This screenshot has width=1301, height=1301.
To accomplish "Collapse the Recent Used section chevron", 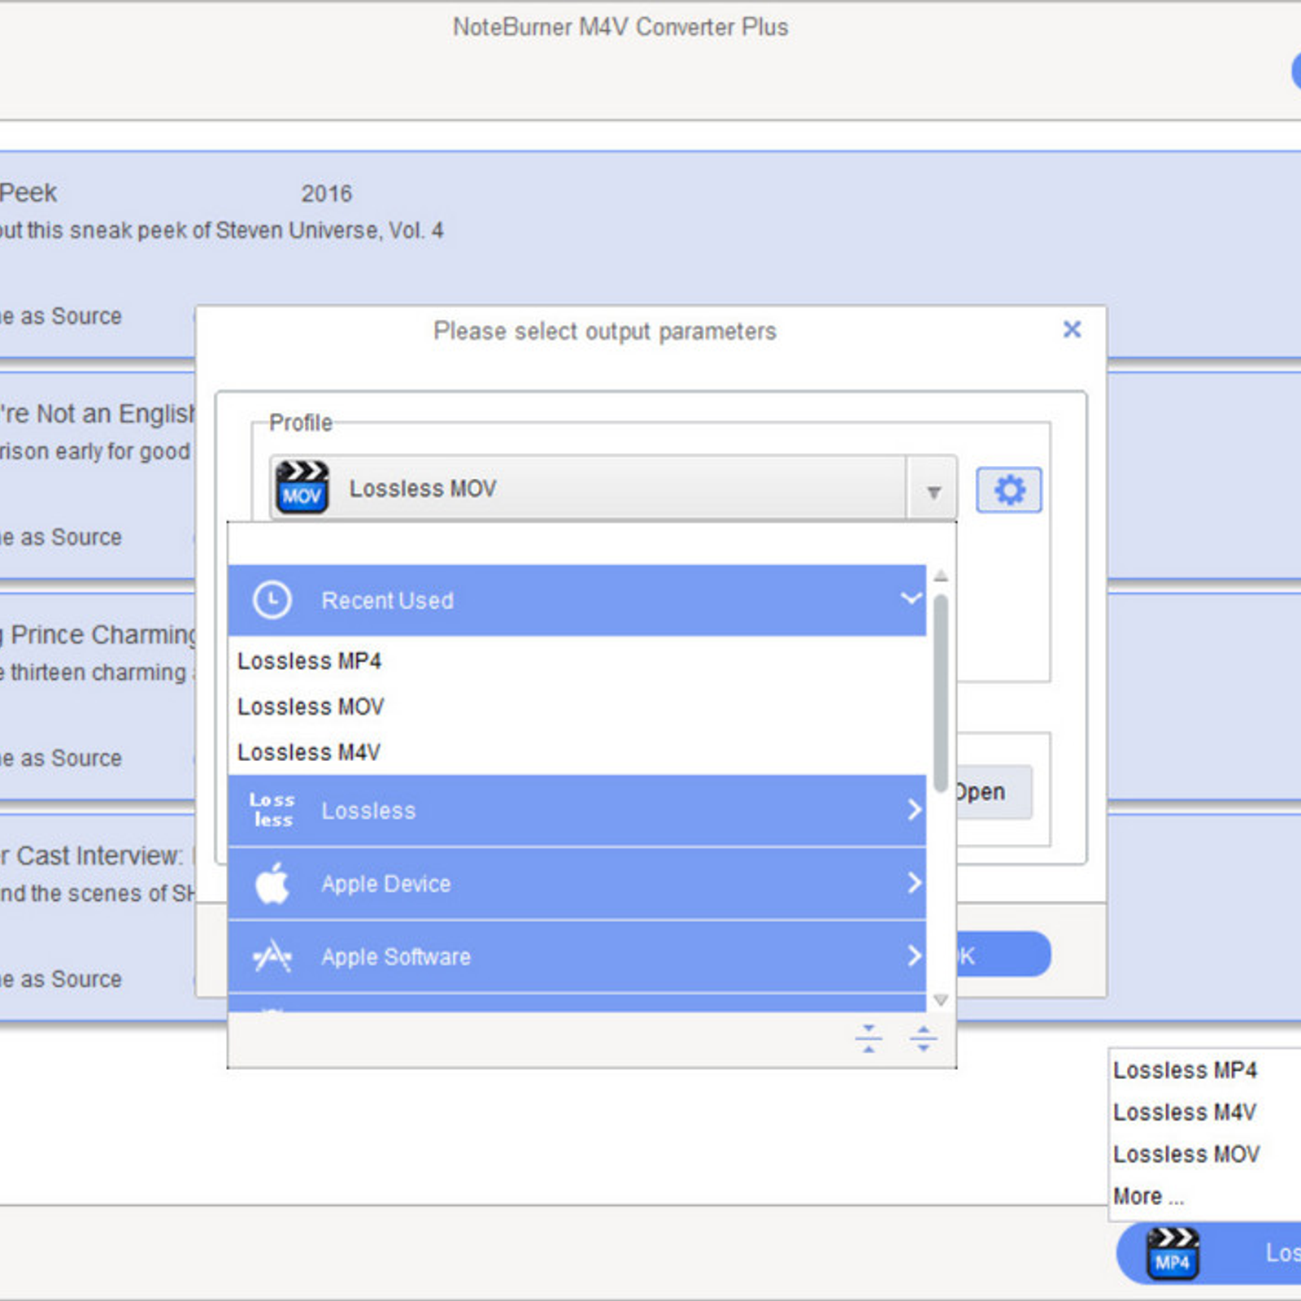I will 911,599.
